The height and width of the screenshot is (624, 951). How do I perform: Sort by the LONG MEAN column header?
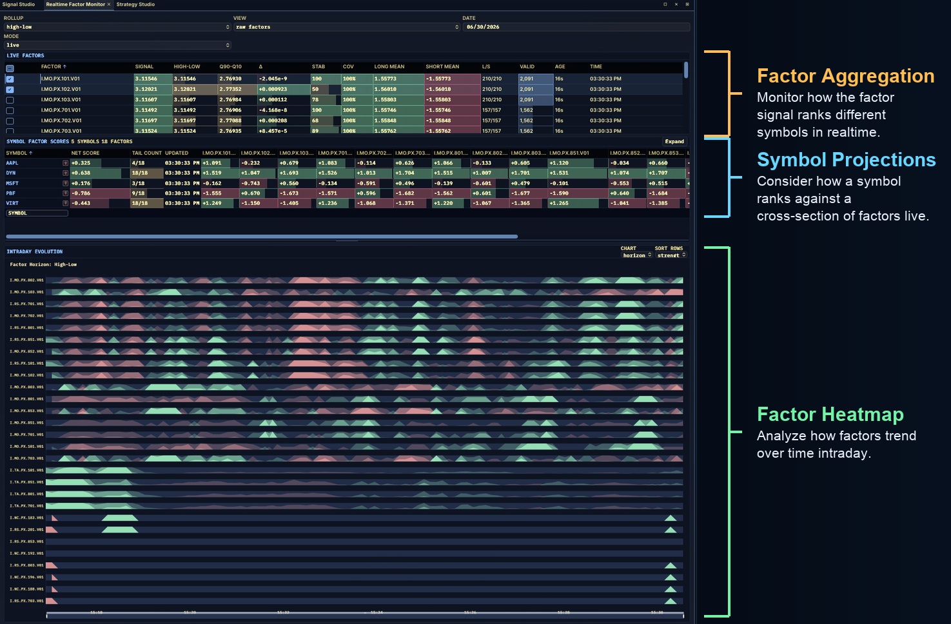[389, 66]
